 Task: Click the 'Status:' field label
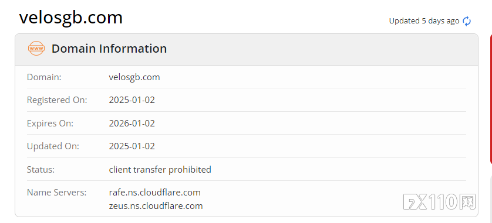(x=41, y=170)
